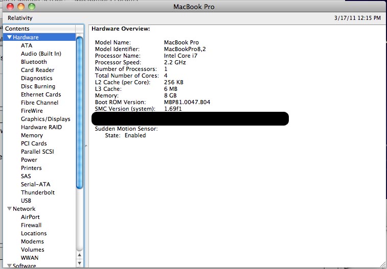Viewport: 387px width, 269px height.
Task: Click the sidebar scroll down arrow
Action: coord(79,262)
